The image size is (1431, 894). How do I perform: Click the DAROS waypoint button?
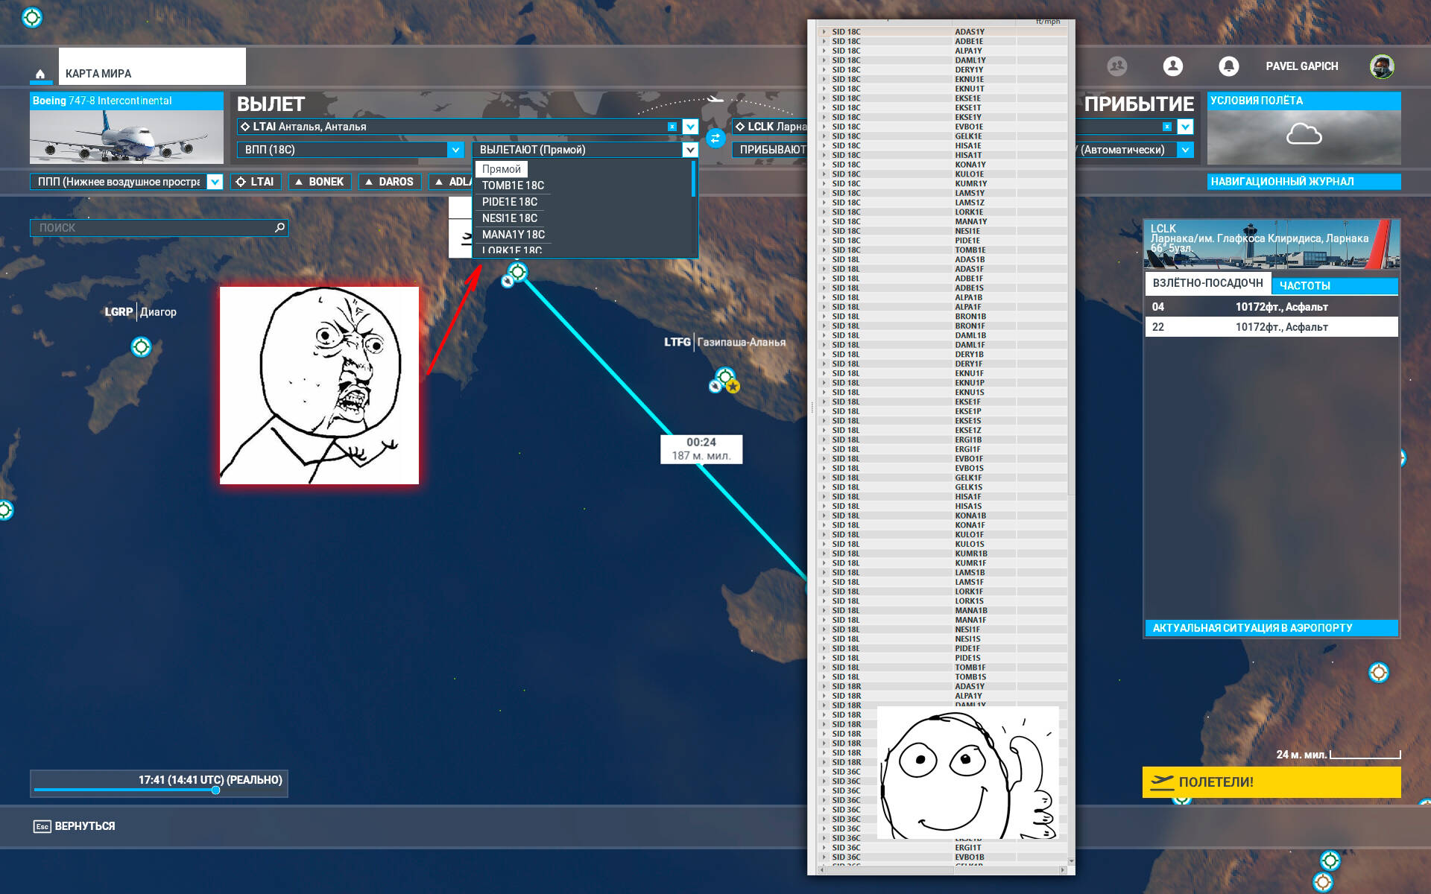(390, 182)
